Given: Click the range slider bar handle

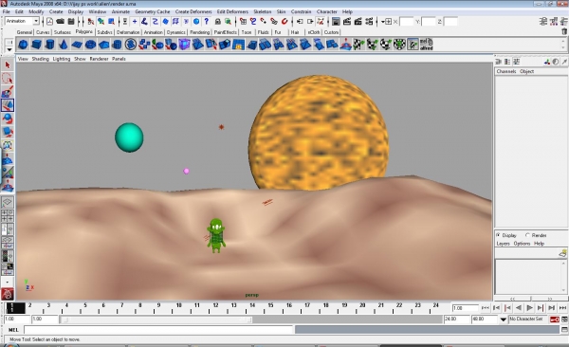Looking at the screenshot, I should coord(156,320).
